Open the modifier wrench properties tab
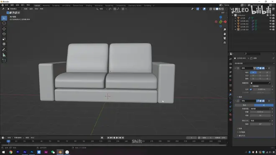The image size is (276, 155). pyautogui.click(x=230, y=94)
